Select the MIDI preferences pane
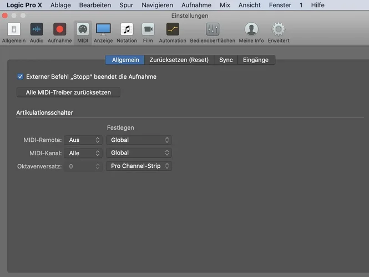The height and width of the screenshot is (277, 369). tap(83, 33)
